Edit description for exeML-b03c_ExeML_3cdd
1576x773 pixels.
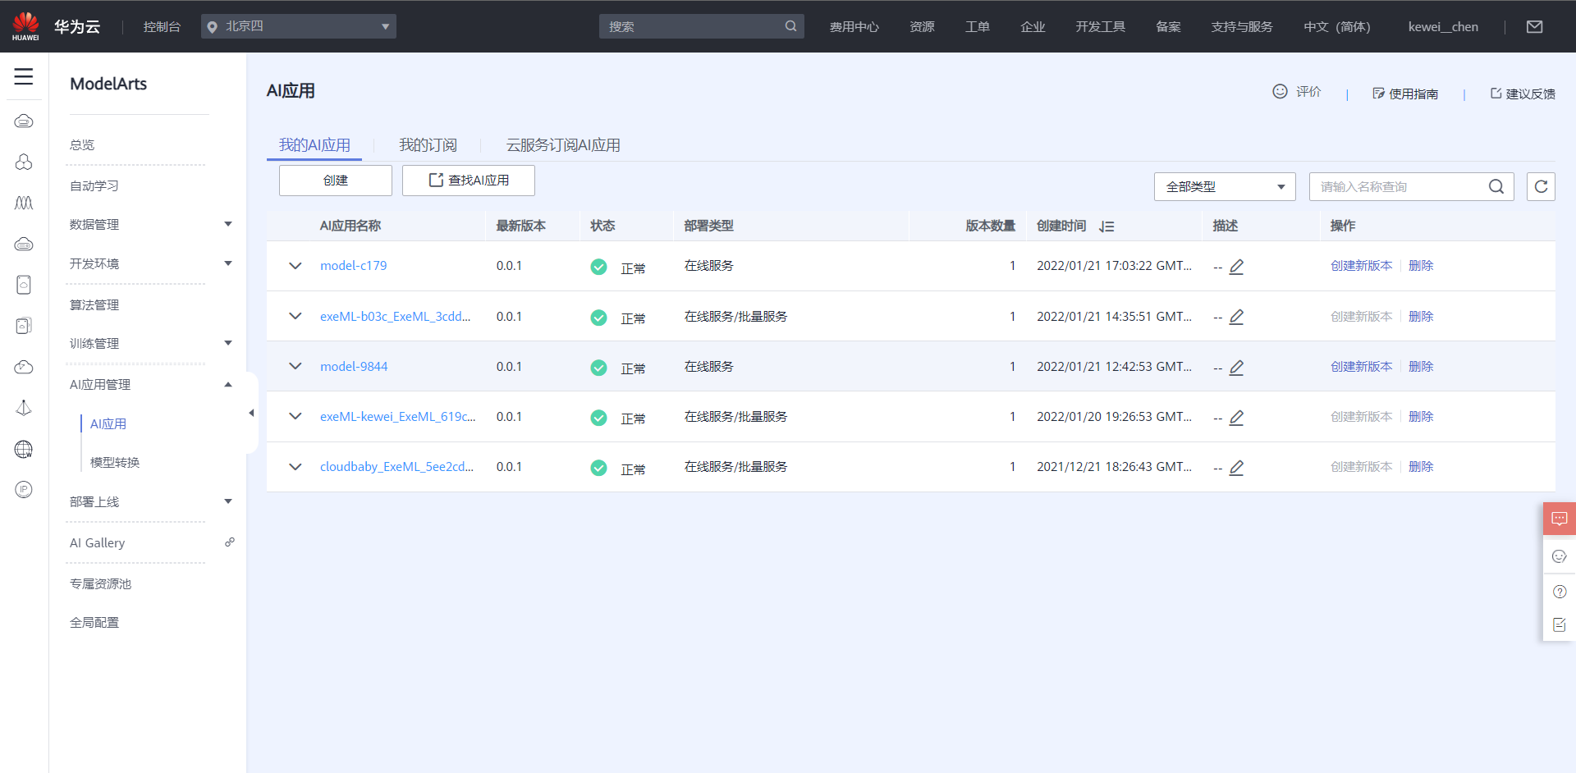(x=1236, y=317)
